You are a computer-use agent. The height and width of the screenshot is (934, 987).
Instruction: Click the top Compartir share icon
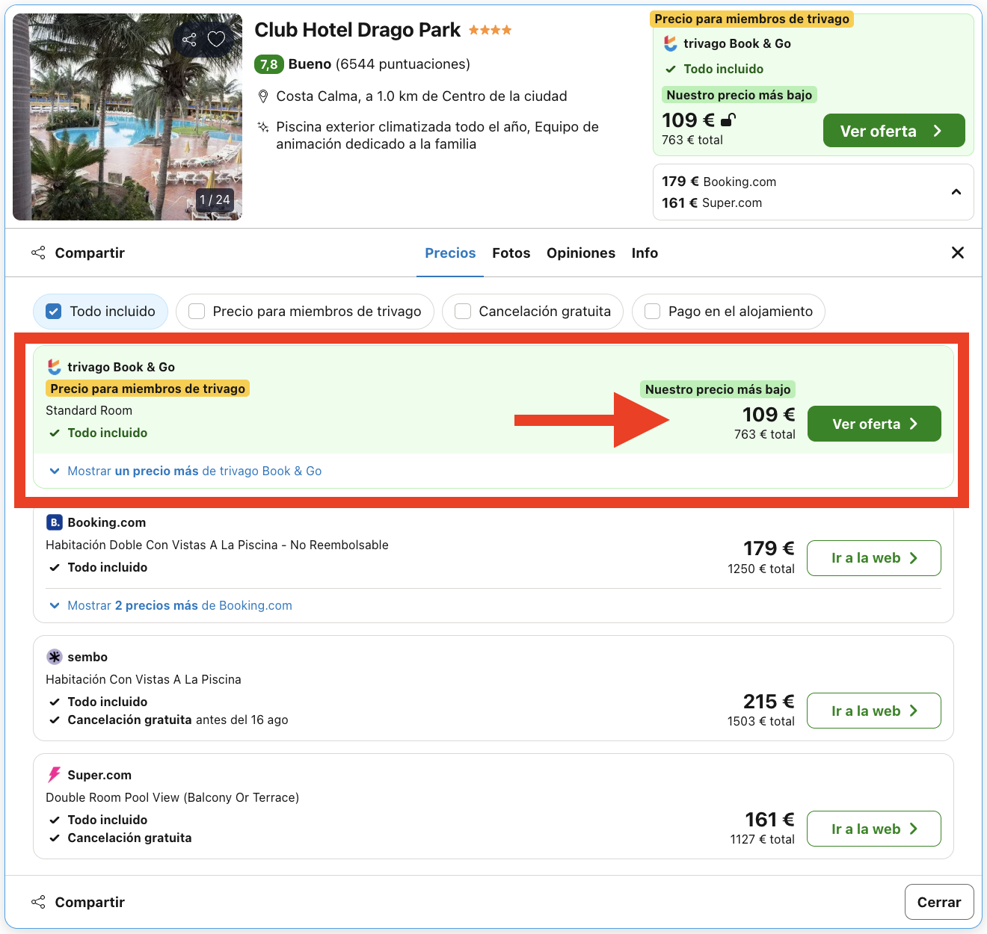38,253
